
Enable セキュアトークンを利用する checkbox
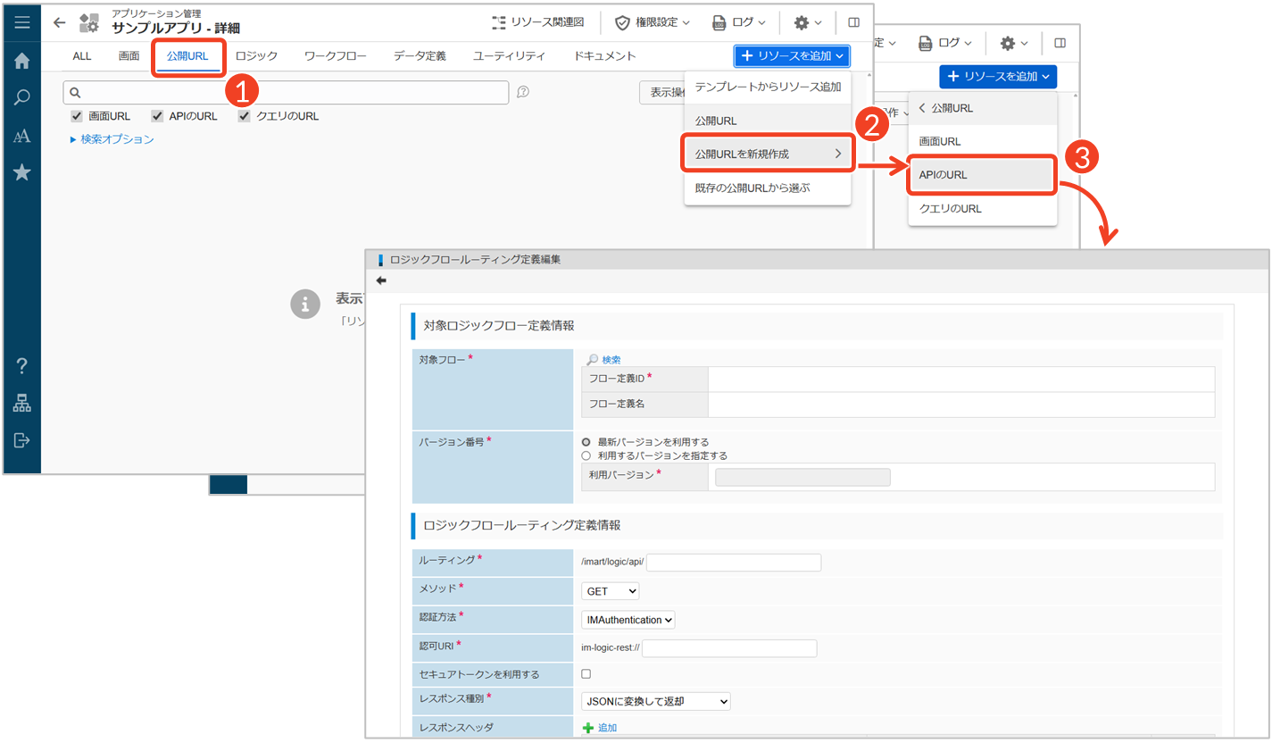(586, 674)
